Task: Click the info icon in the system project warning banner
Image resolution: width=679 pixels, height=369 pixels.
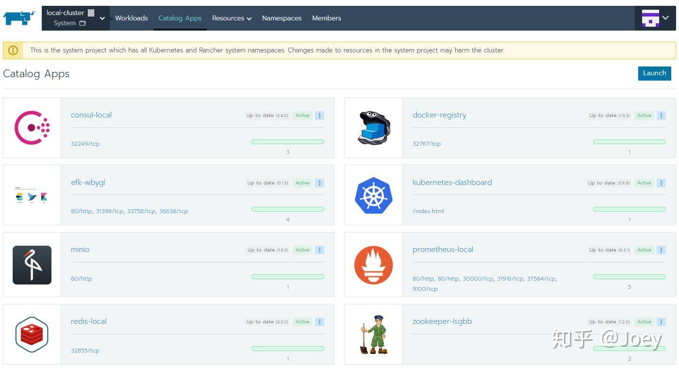Action: pos(13,50)
